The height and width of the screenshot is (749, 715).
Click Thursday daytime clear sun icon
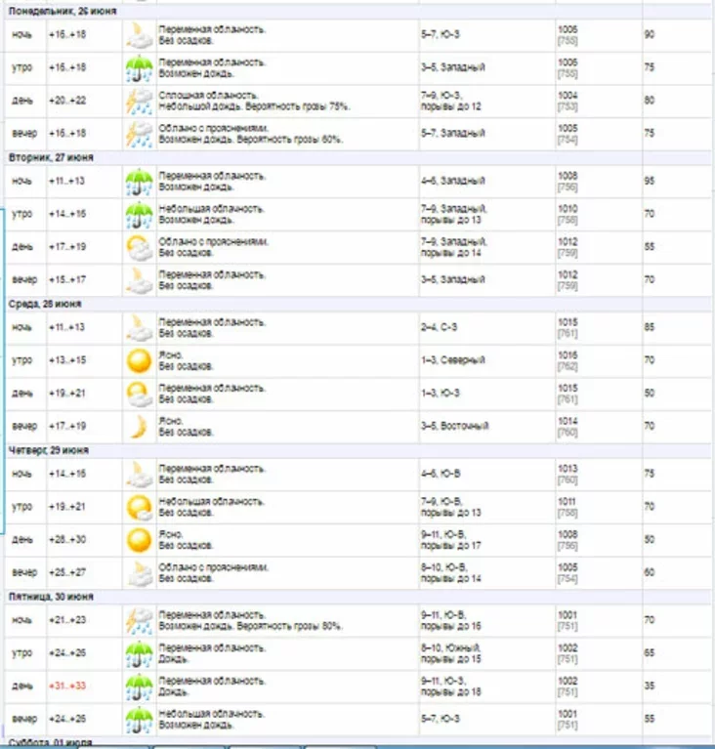139,540
